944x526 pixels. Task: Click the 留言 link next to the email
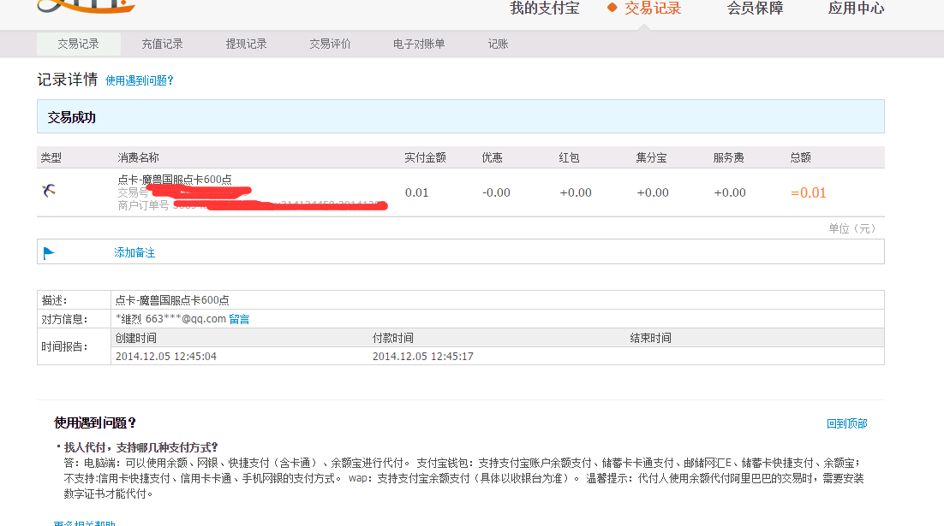coord(239,319)
